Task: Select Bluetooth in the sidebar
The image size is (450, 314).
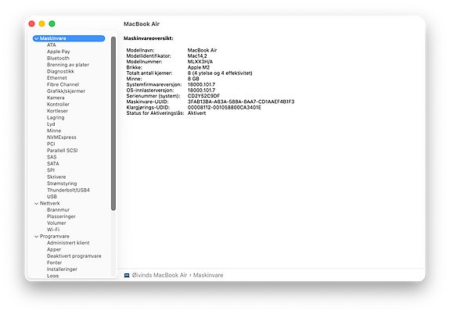Action: [58, 58]
